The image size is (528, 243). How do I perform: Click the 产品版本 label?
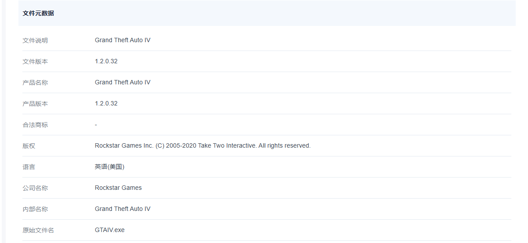(35, 104)
